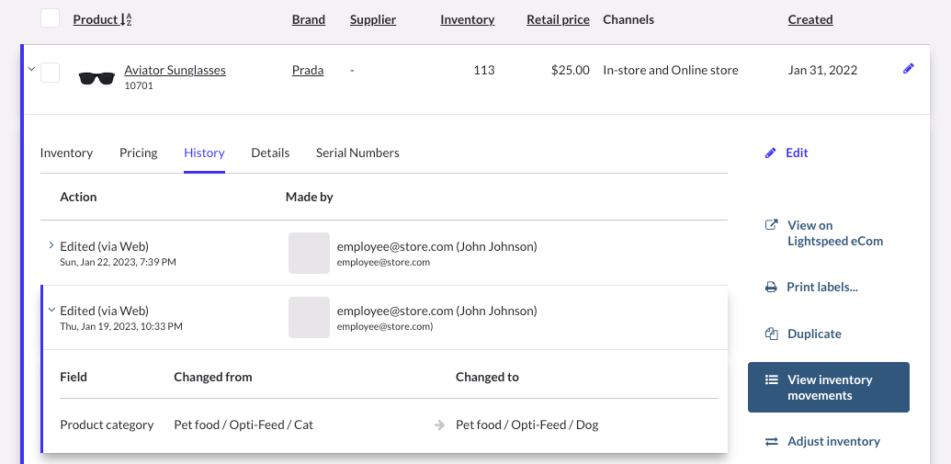Sort table by Created column header
Image resolution: width=951 pixels, height=464 pixels.
[809, 19]
